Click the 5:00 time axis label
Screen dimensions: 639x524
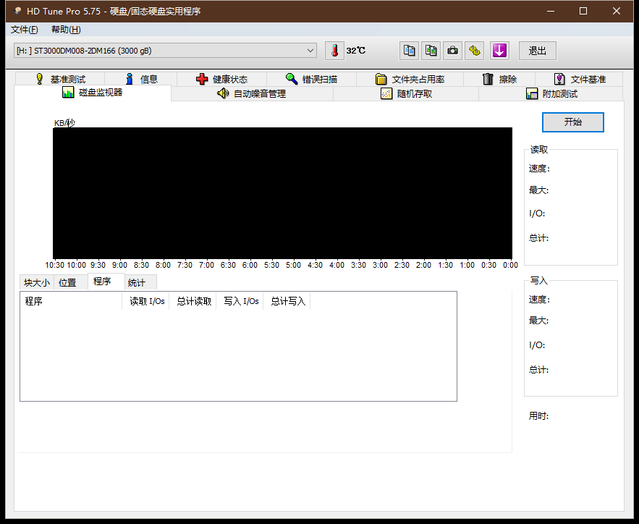click(293, 266)
